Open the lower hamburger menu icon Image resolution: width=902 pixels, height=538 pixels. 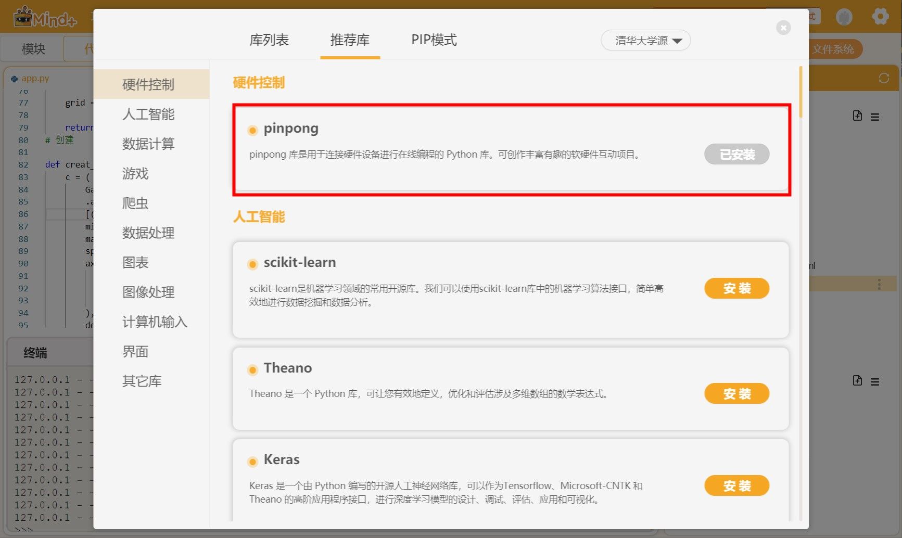(875, 382)
